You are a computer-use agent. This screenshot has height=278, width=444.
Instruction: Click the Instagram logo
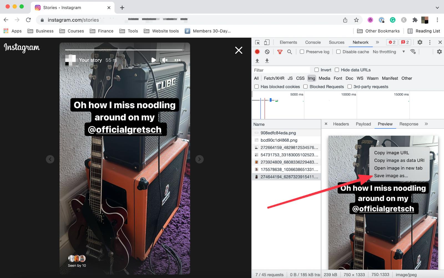point(22,48)
